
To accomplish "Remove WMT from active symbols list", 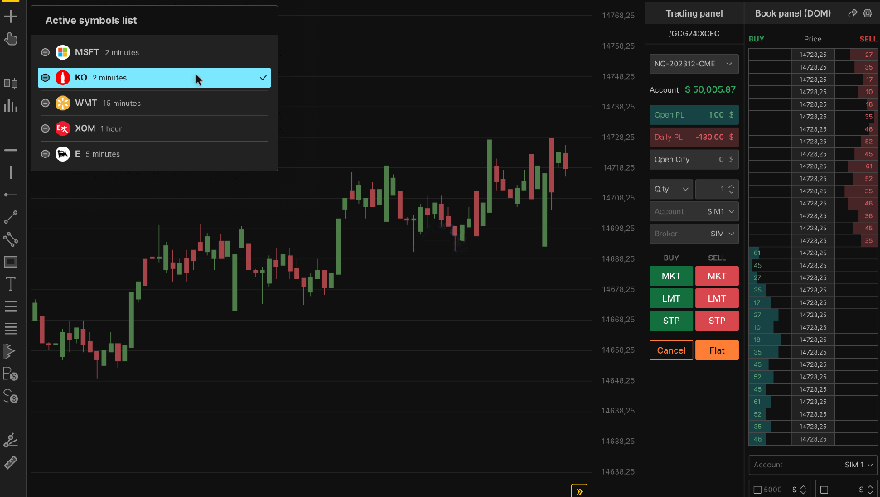I will [x=46, y=104].
